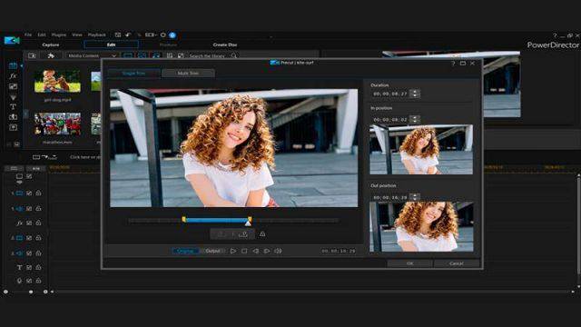The width and height of the screenshot is (581, 327).
Task: Click the blue trimmed range on the trim slider
Action: tap(217, 220)
